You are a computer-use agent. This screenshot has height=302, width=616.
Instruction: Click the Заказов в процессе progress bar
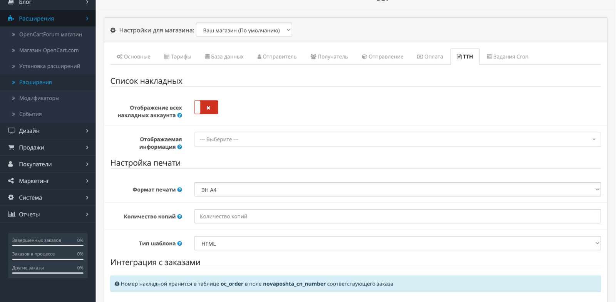(48, 259)
